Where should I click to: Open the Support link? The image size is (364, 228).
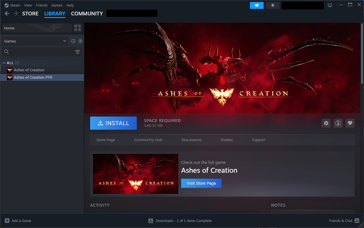coord(259,140)
